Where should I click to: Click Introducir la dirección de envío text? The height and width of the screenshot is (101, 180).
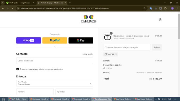coord(149,72)
